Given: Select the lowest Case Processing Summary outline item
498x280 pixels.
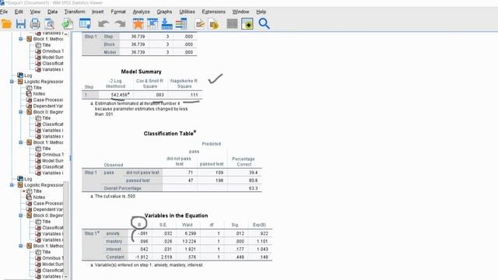Looking at the screenshot, I should point(45,203).
